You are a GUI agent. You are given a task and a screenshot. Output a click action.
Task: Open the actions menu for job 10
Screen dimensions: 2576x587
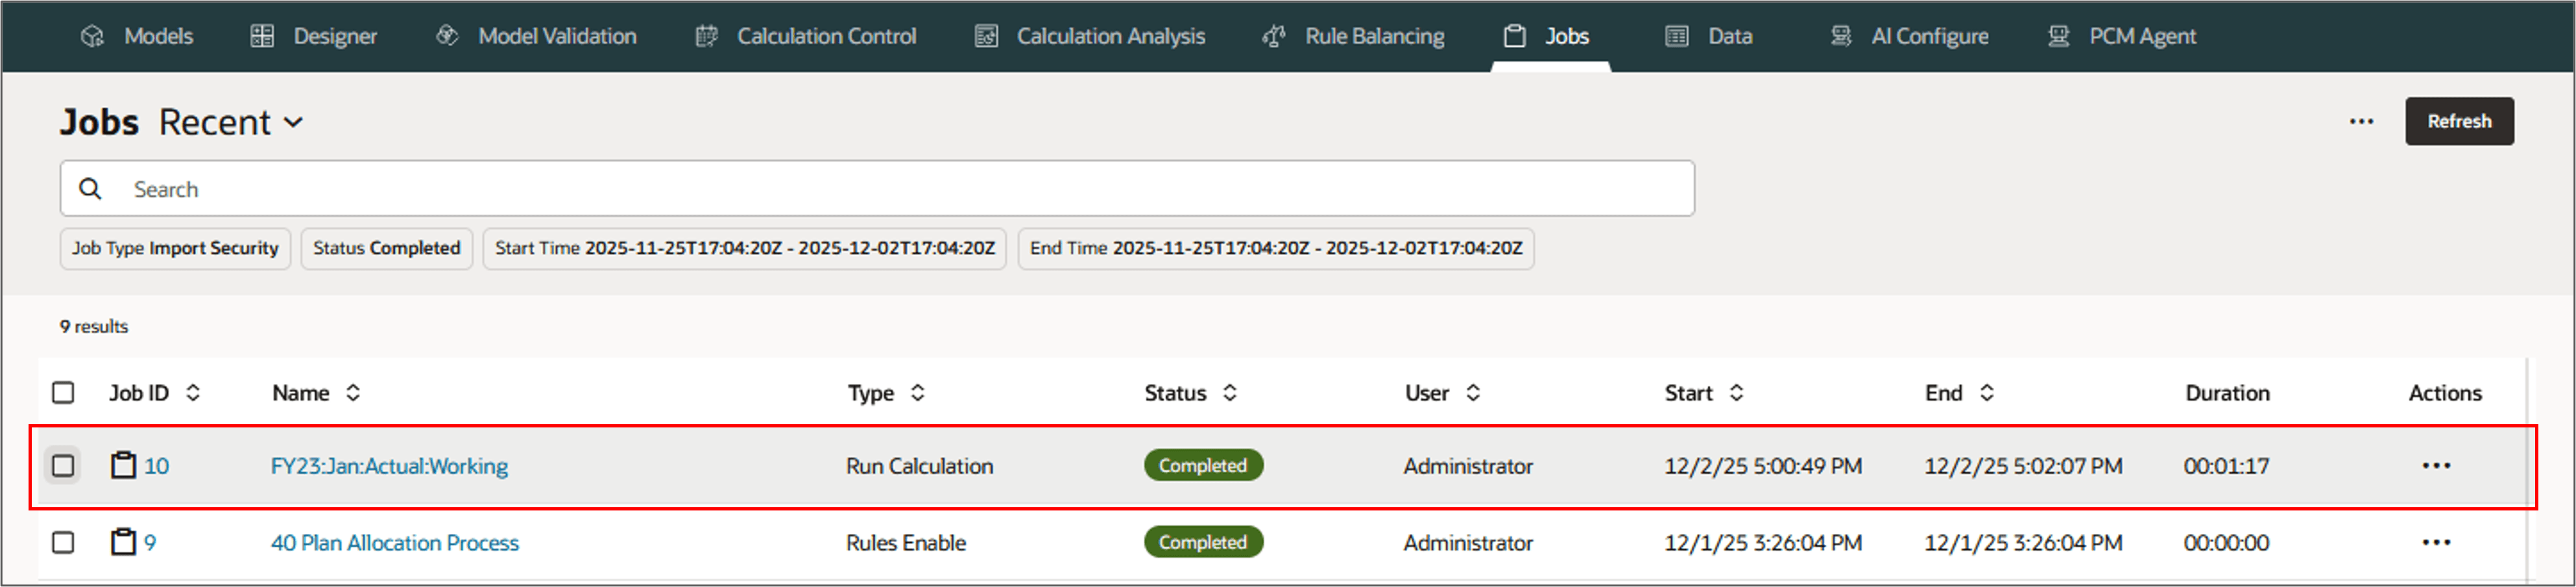[2436, 465]
